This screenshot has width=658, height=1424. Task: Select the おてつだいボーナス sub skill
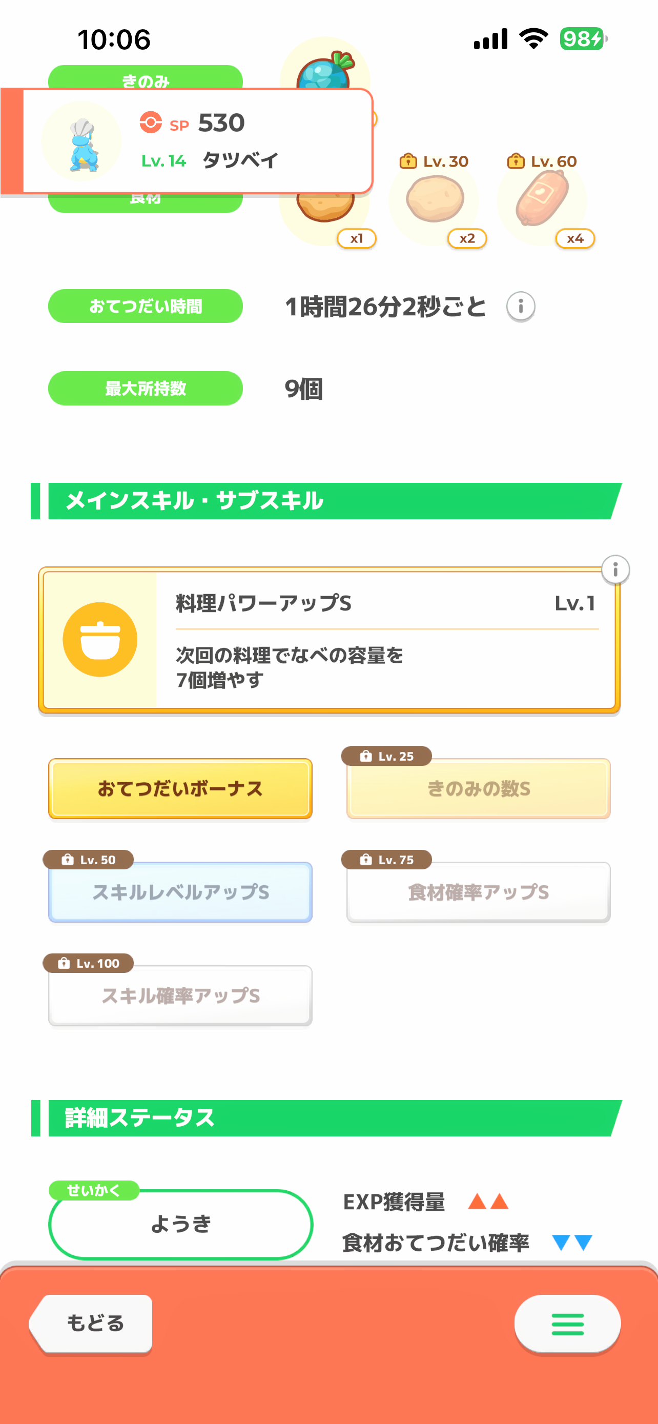coord(180,788)
